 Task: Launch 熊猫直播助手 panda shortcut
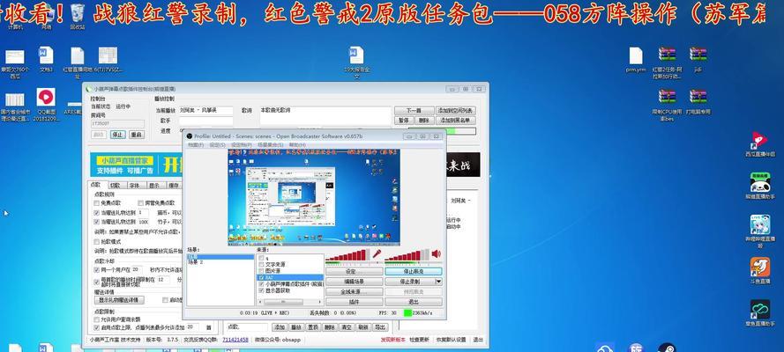click(759, 186)
